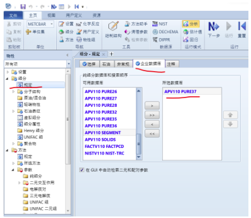
Task: Switch to the 视图 ribbon tab
Action: pyautogui.click(x=51, y=15)
